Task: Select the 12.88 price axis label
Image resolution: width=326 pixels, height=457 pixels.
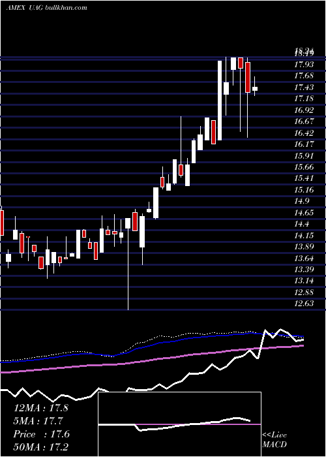Action: coord(304,292)
